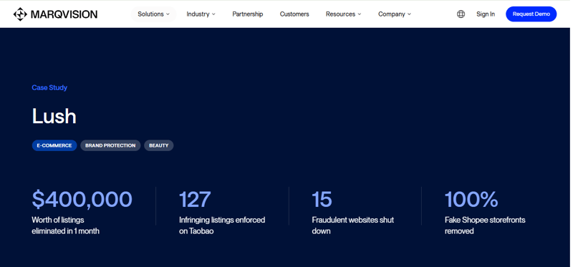Select the BRAND PROTECTION tag
The width and height of the screenshot is (573, 267).
pos(110,145)
